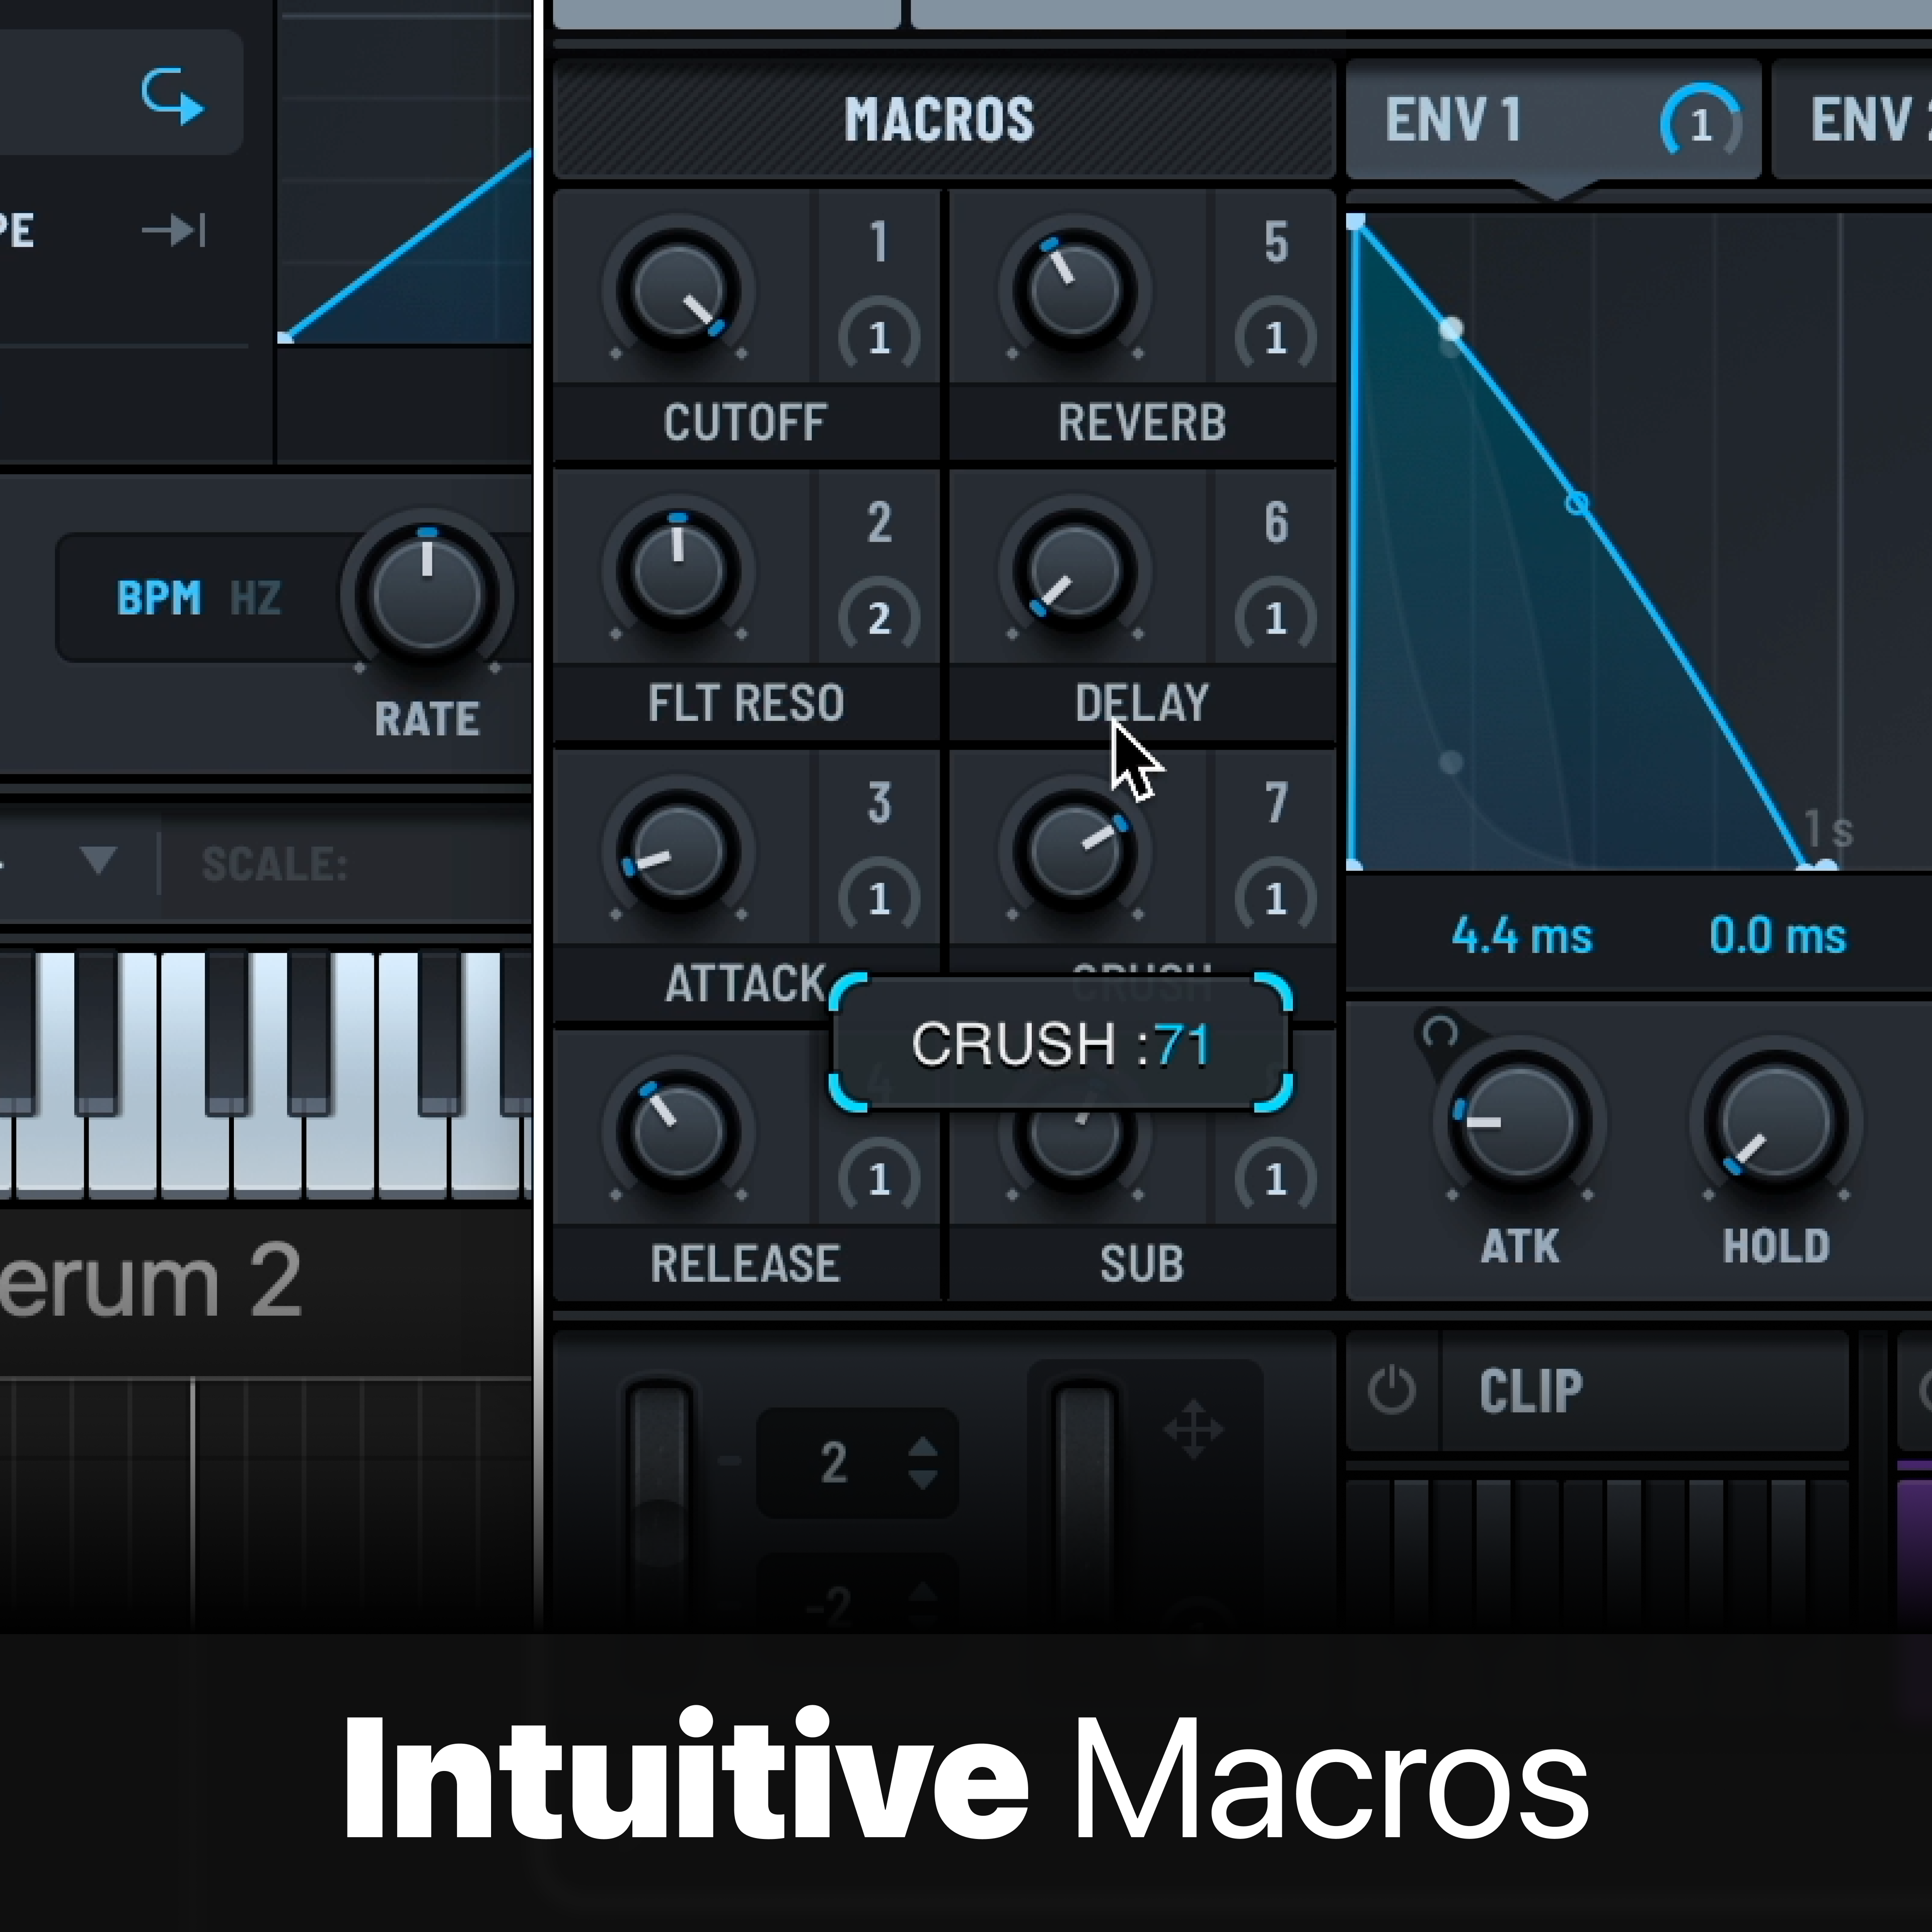Open modulation count badge for macro 3
The width and height of the screenshot is (1932, 1932).
879,898
